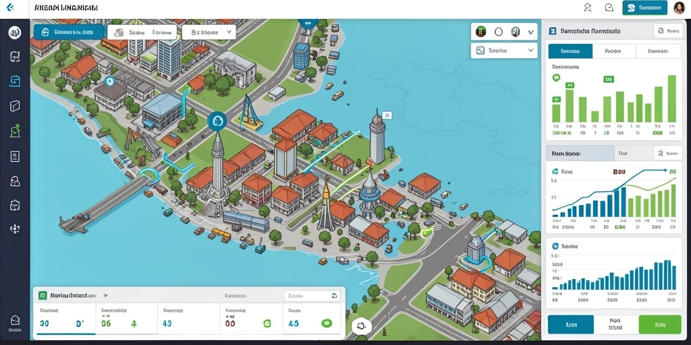Open the document list sidebar icon

pos(15,156)
